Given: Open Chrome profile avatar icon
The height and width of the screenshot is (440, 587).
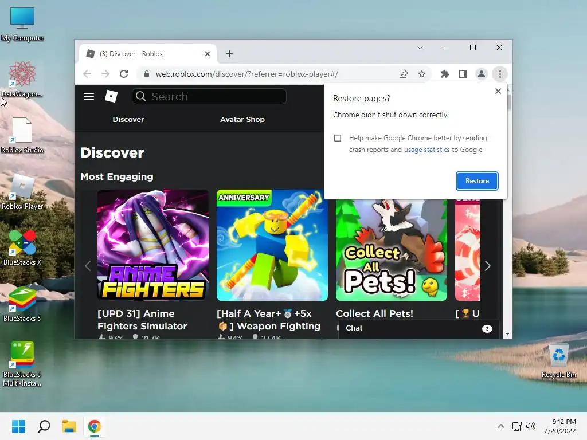Looking at the screenshot, I should [482, 74].
